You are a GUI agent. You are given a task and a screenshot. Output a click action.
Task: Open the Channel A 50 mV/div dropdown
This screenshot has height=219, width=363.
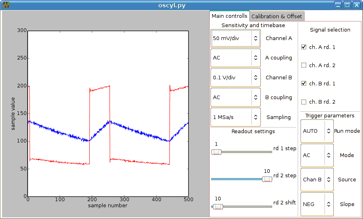235,38
